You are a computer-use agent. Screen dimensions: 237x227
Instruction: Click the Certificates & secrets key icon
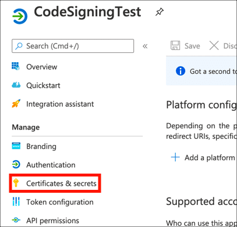tap(16, 183)
